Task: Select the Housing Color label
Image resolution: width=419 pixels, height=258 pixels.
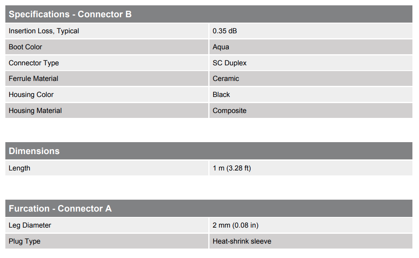Action: pyautogui.click(x=31, y=95)
